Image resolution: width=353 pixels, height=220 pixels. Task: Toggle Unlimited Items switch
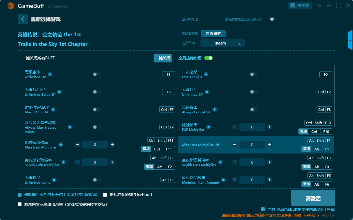pos(97,180)
